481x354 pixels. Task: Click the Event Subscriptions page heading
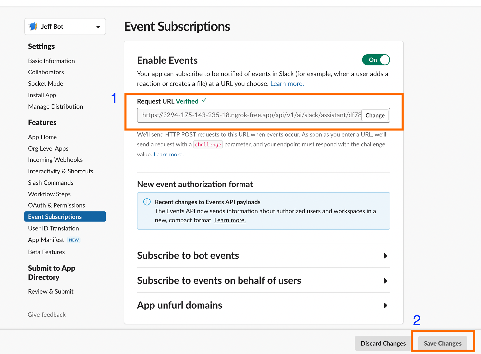tap(177, 26)
